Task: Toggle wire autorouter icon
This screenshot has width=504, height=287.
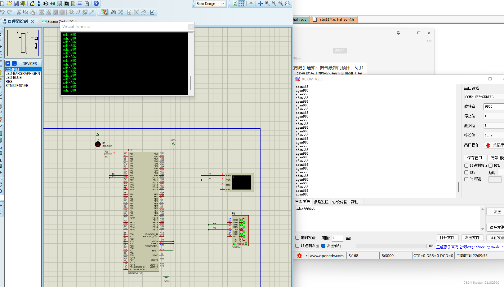Action: [104, 12]
